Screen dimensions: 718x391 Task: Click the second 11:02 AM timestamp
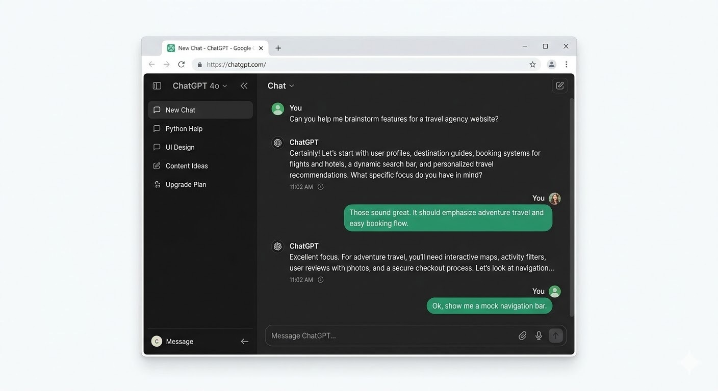(301, 280)
